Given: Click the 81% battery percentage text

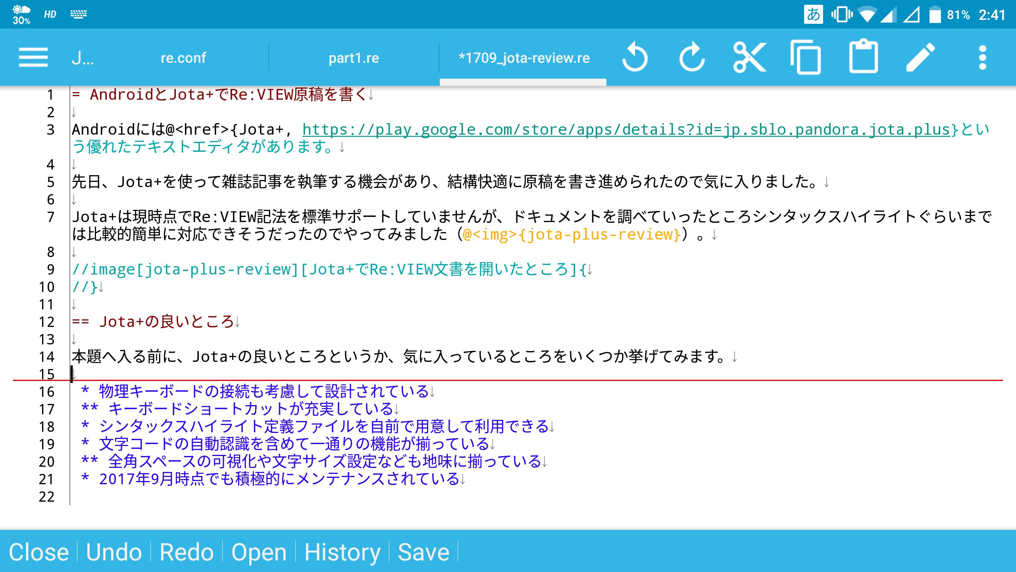Looking at the screenshot, I should pos(958,15).
